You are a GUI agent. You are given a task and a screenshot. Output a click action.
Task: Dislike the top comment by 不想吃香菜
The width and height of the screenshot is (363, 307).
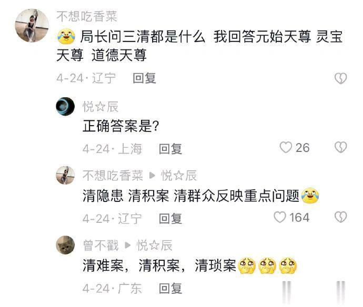coord(341,78)
